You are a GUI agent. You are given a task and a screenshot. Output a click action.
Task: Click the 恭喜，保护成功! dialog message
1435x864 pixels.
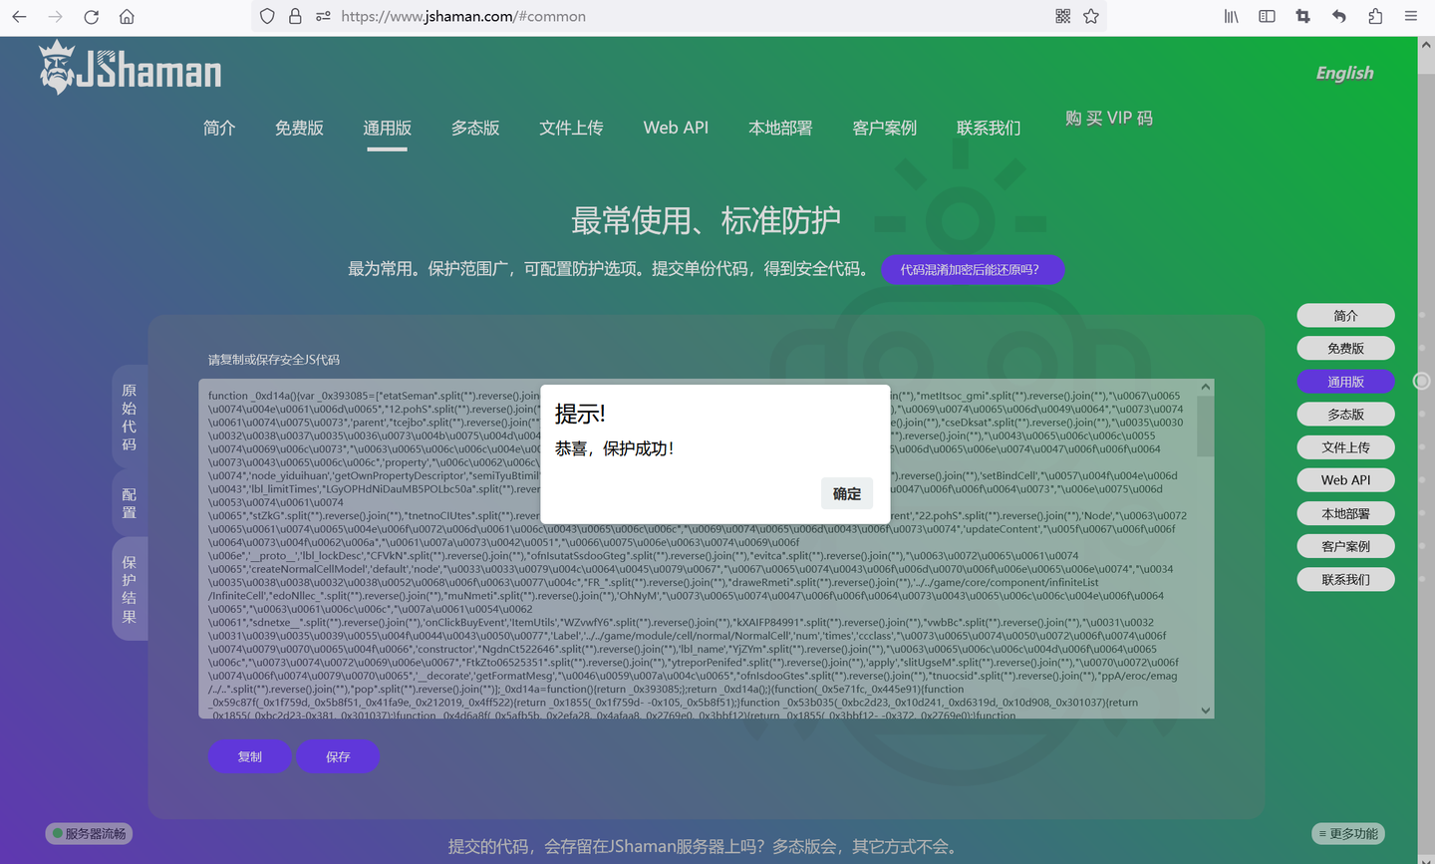(614, 448)
